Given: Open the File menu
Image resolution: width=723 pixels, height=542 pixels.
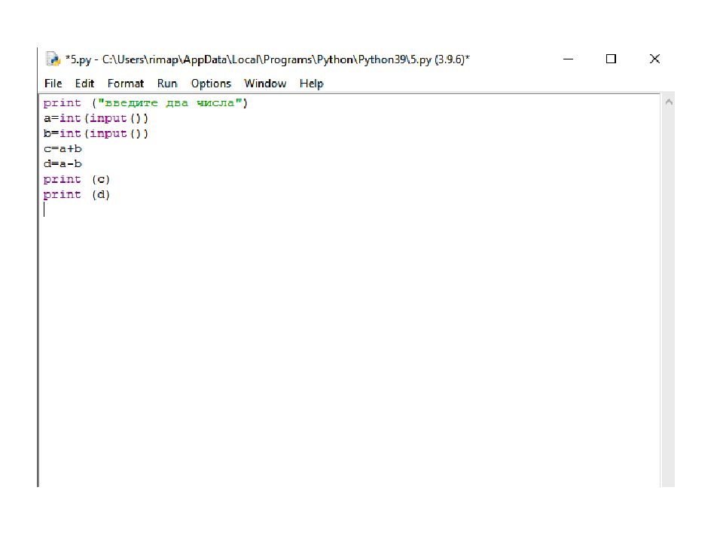Looking at the screenshot, I should pos(53,84).
